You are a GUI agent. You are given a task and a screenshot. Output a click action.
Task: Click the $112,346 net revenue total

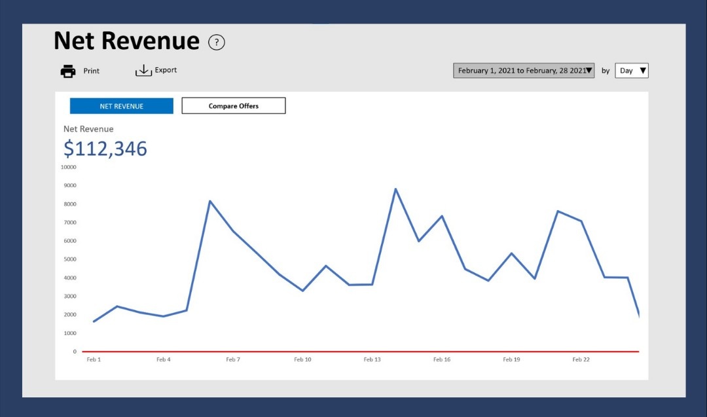tap(105, 149)
